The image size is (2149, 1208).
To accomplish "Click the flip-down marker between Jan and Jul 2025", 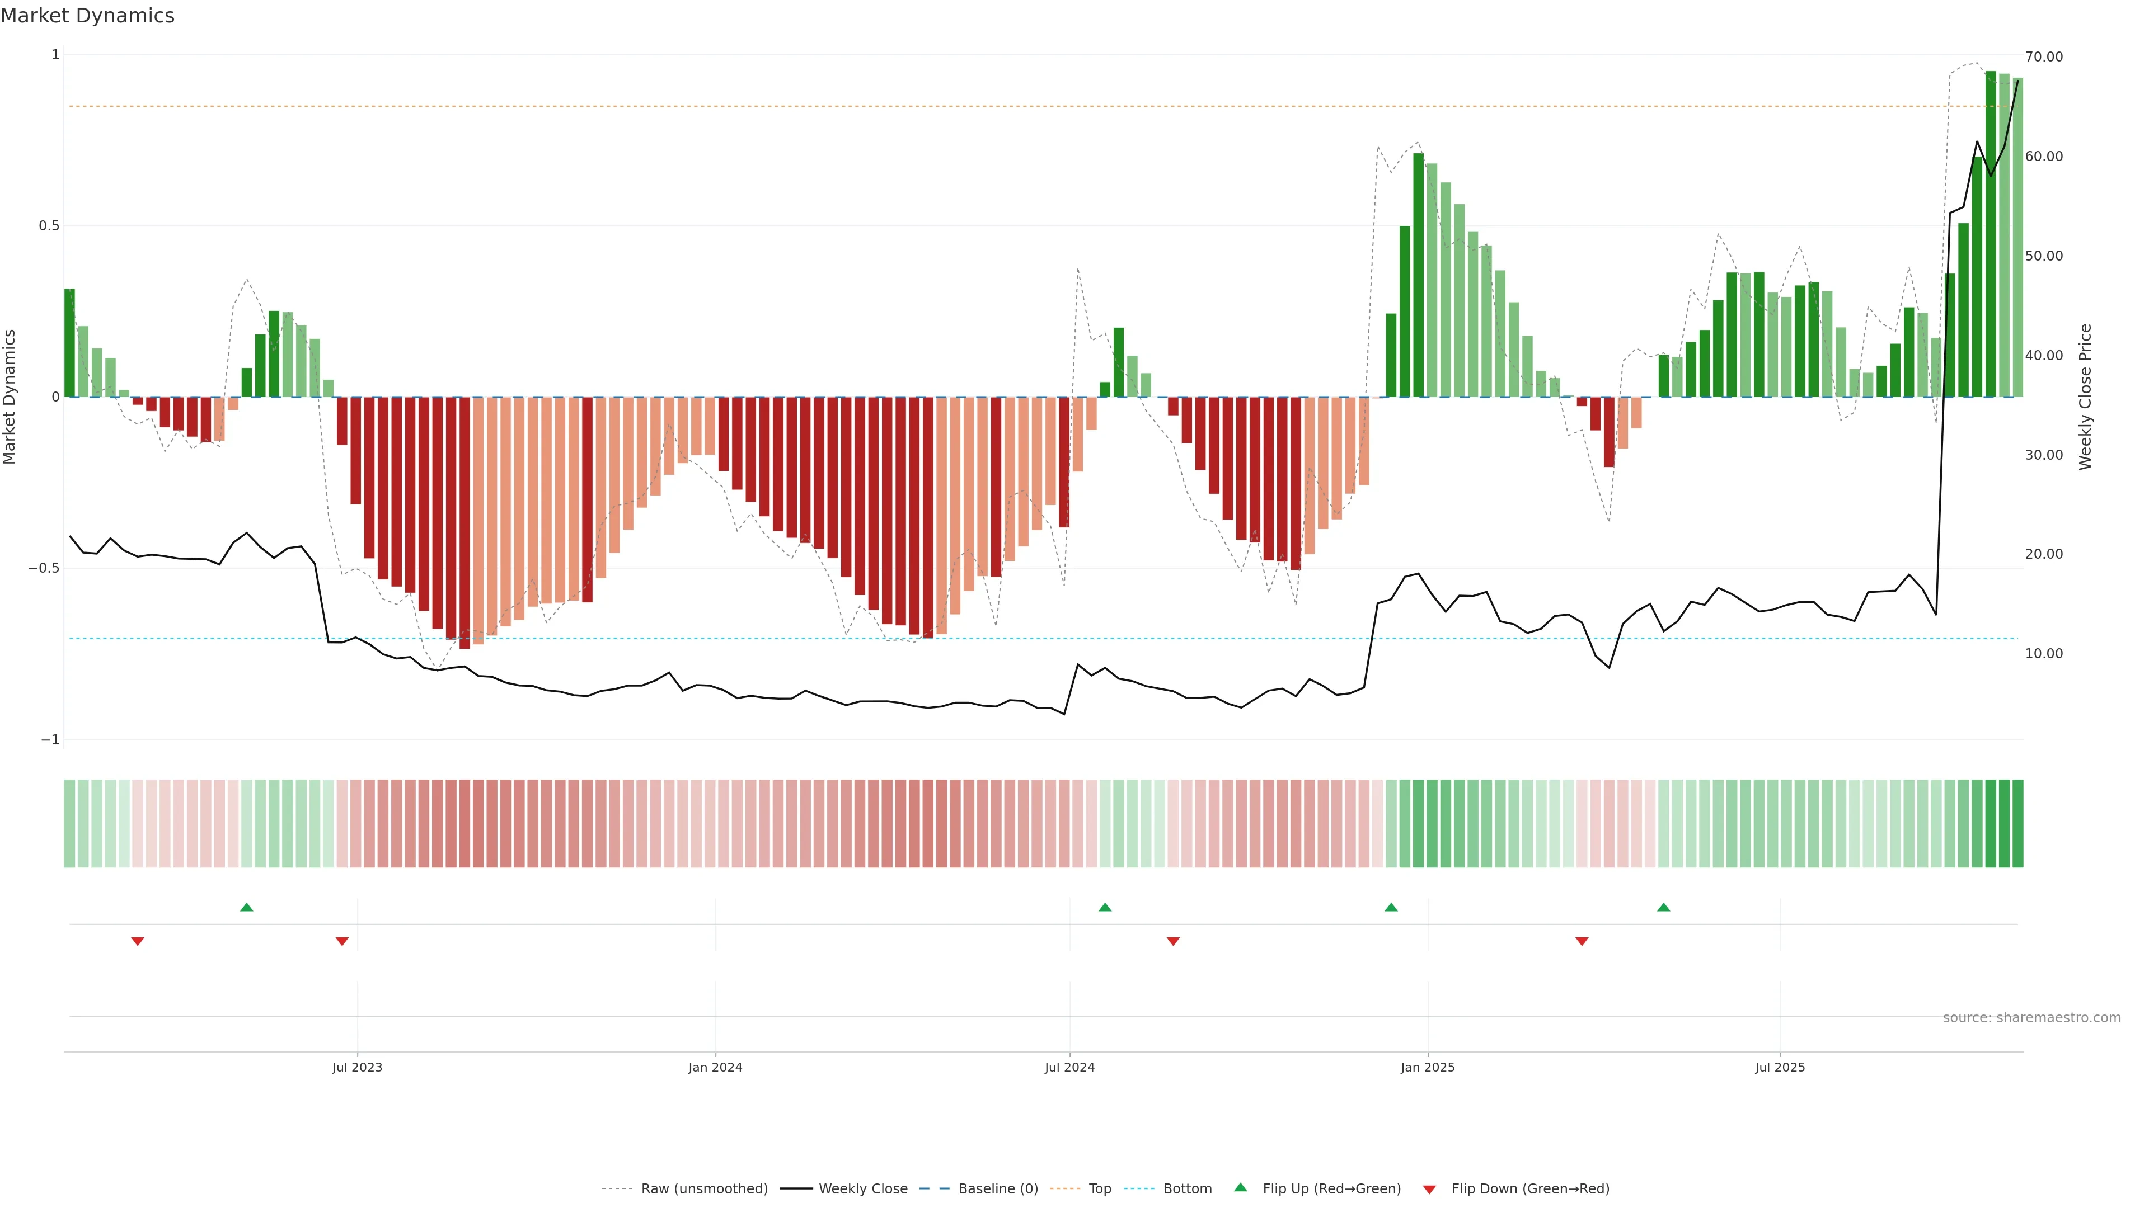I will pos(1582,941).
